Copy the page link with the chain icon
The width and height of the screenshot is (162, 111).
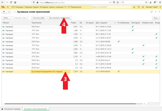coord(152,12)
